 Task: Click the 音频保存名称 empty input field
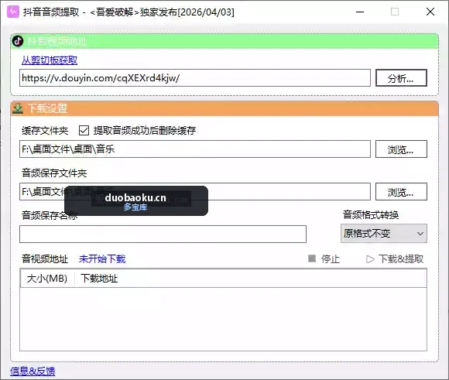coord(163,234)
